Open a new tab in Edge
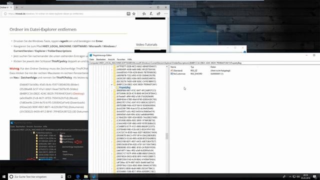Screen dimensions: 320x180 point(16,7)
